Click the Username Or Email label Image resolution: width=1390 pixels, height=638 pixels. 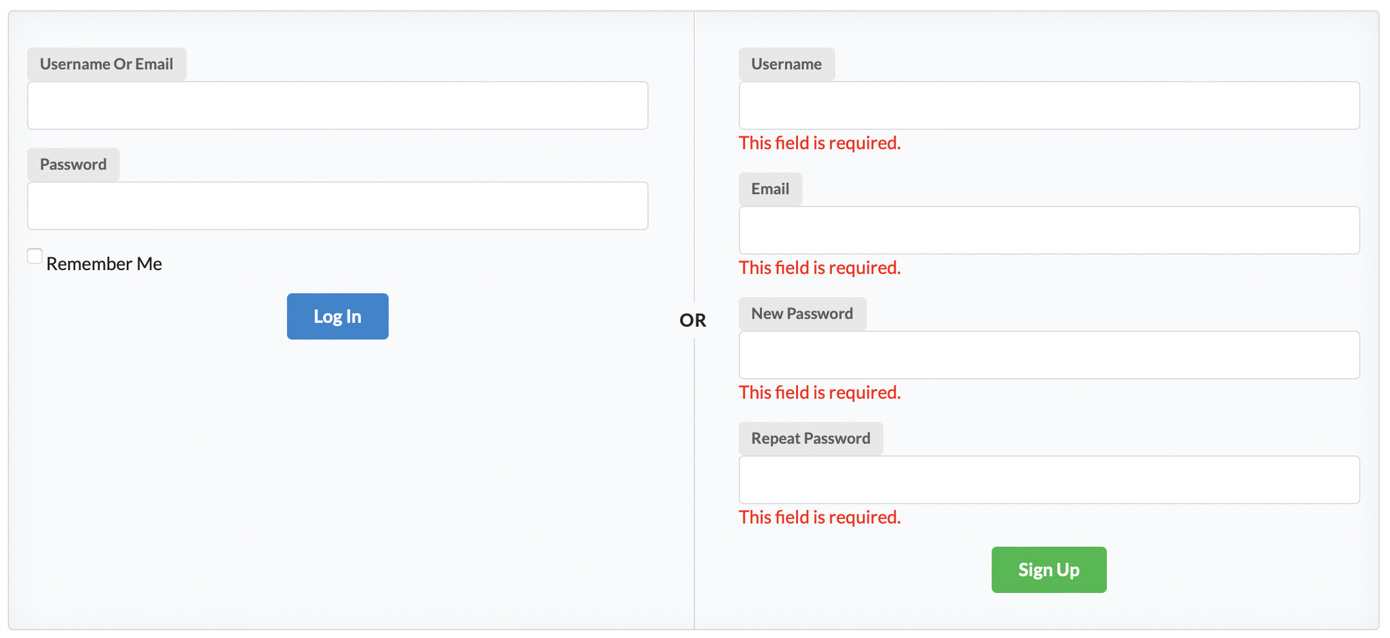click(x=107, y=64)
